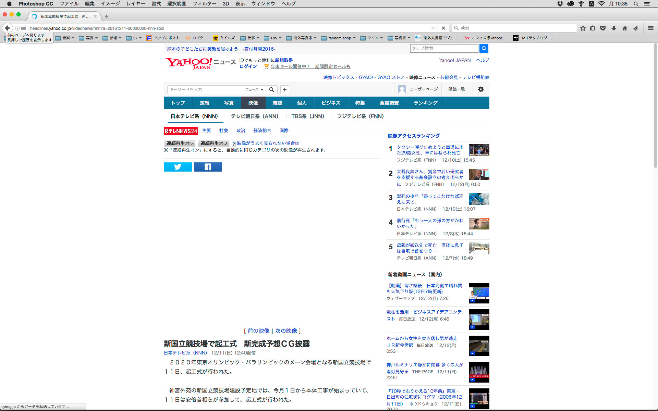
Task: Open the Firefox hamburger menu
Action: pyautogui.click(x=650, y=28)
